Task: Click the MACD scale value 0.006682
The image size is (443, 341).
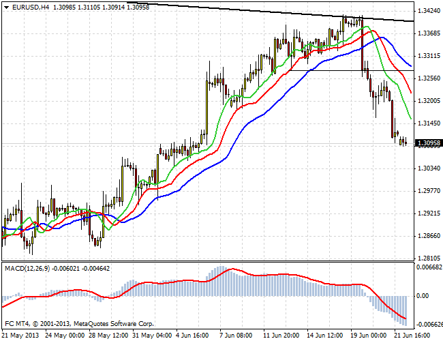Action: tap(429, 267)
